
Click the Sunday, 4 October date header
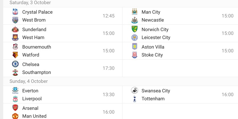pyautogui.click(x=29, y=81)
